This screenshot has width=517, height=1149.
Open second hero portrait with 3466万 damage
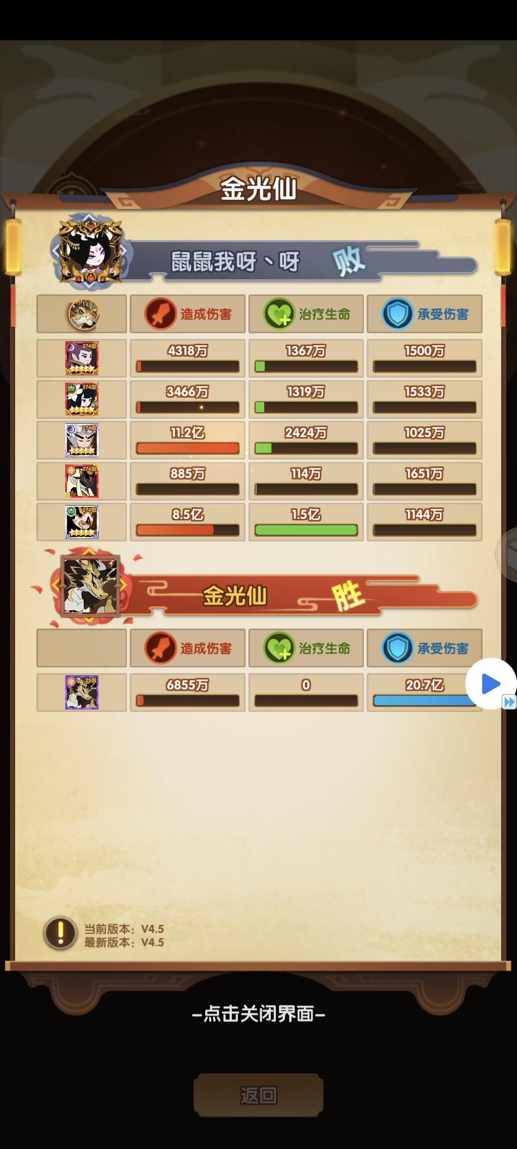82,399
